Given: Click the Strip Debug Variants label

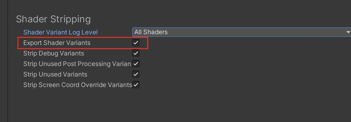Looking at the screenshot, I should click(x=54, y=53).
